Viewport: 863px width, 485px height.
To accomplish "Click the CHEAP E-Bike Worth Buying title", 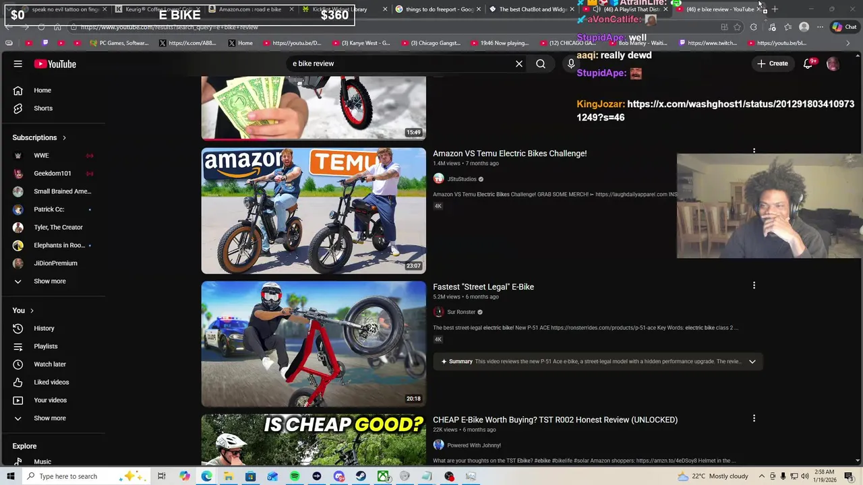I will point(555,420).
